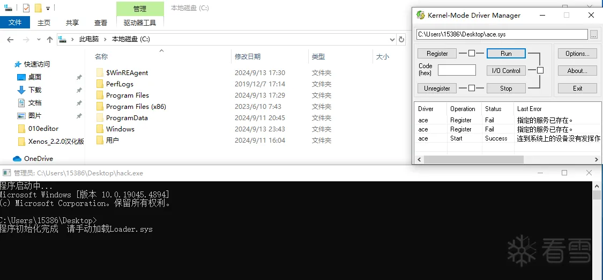Open the address bar history dropdown
This screenshot has height=280, width=603.
[x=392, y=39]
